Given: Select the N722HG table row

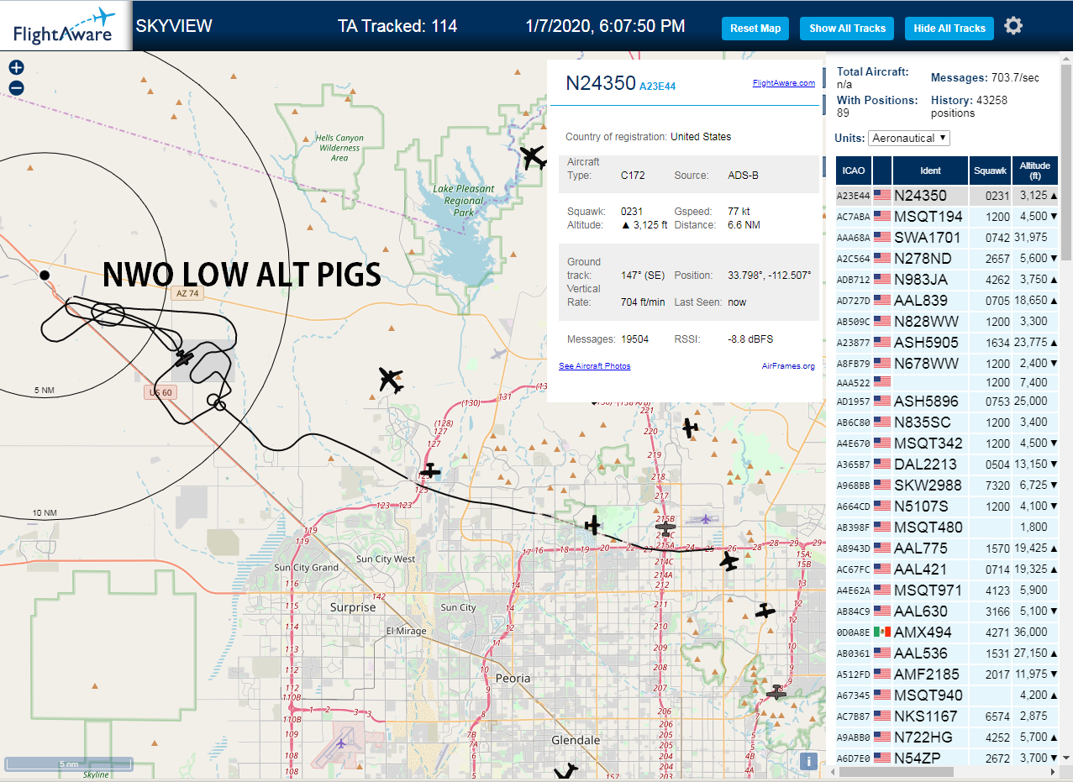Looking at the screenshot, I should coord(948,737).
